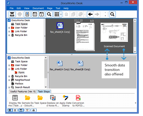Toggle the Task Space status bar button
143x116 pixels.
tap(34, 110)
